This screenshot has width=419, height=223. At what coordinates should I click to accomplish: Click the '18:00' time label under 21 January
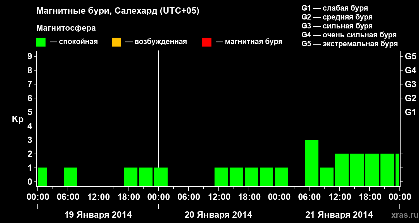370,197
